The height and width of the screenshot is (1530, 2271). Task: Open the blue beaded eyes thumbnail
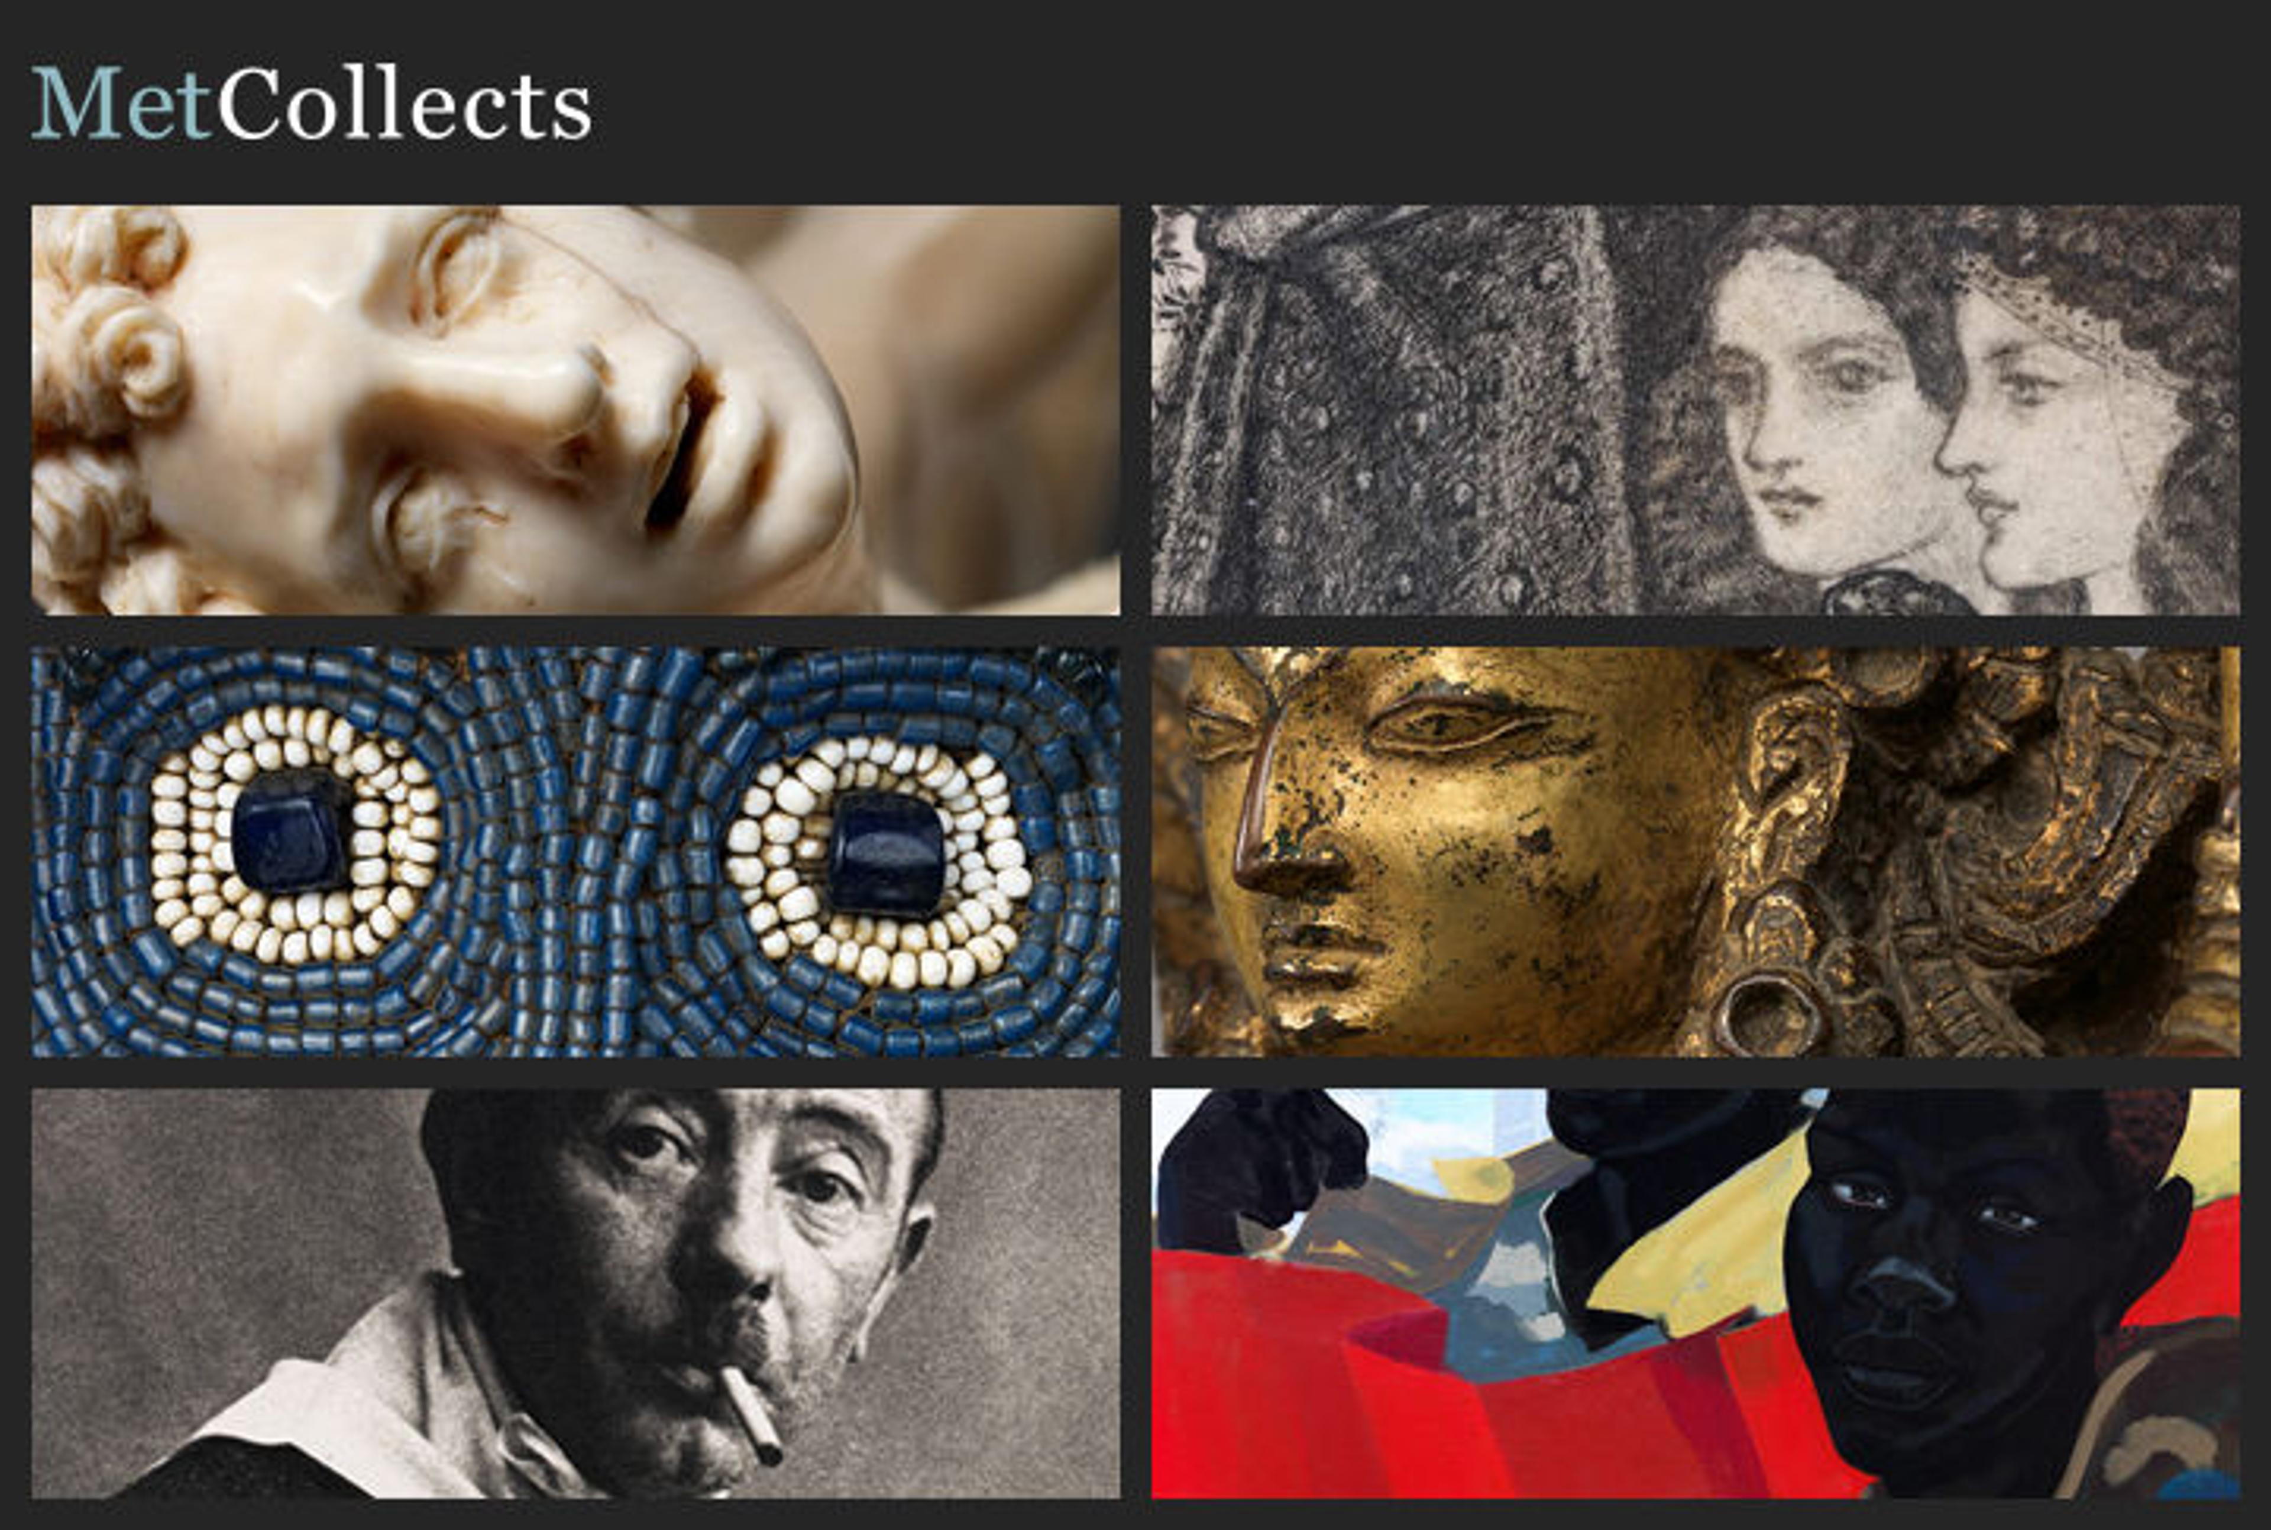click(575, 852)
